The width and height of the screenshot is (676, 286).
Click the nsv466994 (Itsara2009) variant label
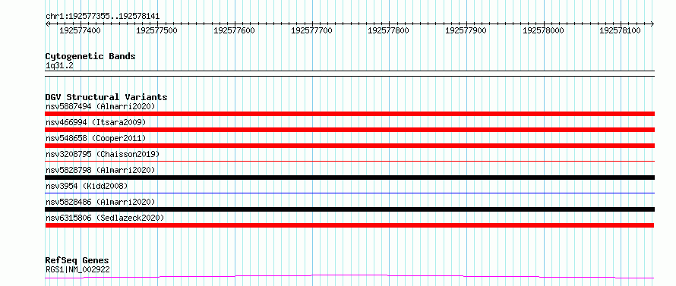coord(96,122)
